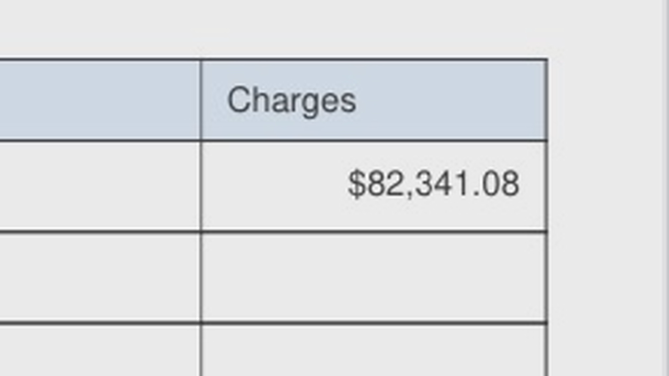Select the blank first-column cell in third data row
The height and width of the screenshot is (376, 669).
(x=99, y=350)
